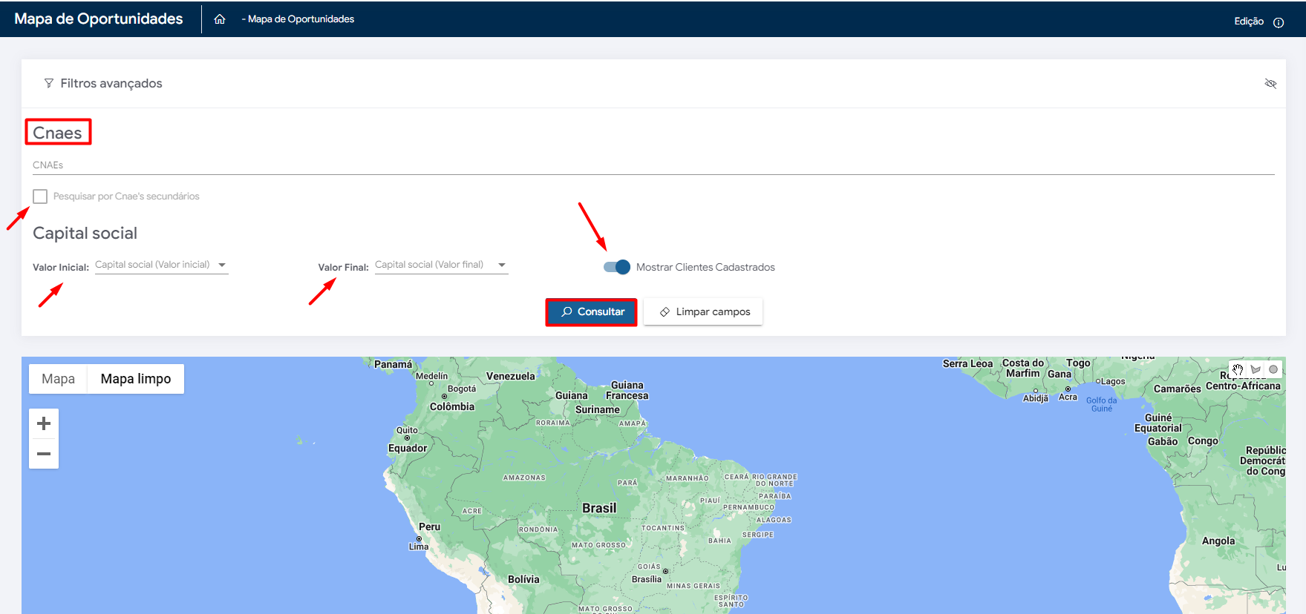Click the Goiás state label on map
The height and width of the screenshot is (614, 1306).
coord(649,567)
